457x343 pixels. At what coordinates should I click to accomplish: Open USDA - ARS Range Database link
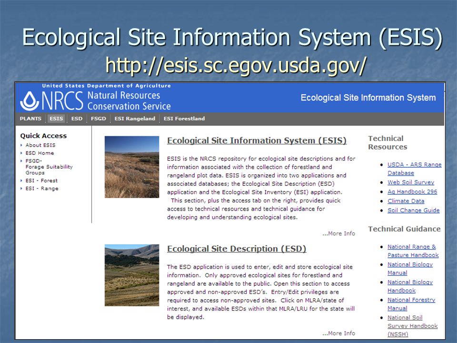pos(414,169)
